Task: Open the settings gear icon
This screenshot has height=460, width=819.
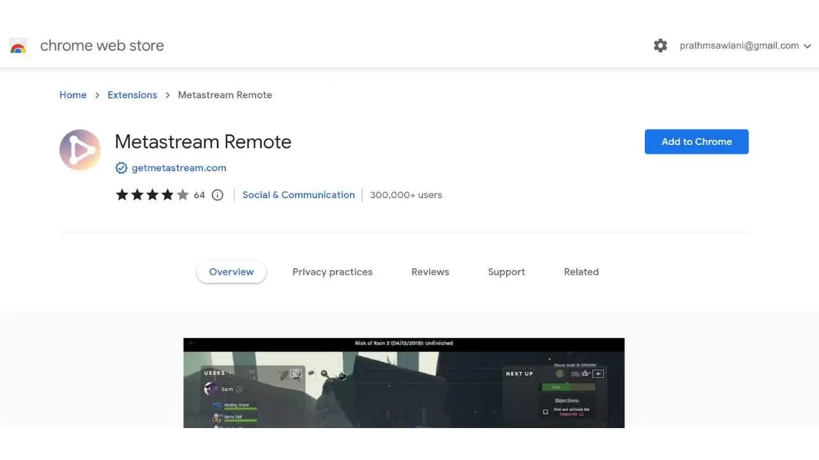Action: coord(660,45)
